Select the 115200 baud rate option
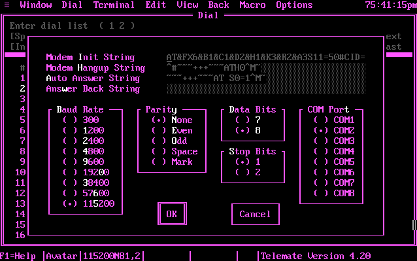This screenshot has height=261, width=417. point(88,203)
